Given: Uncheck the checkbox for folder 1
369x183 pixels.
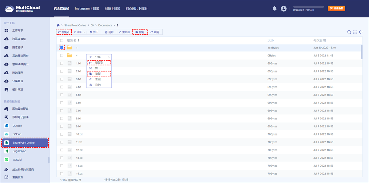Looking at the screenshot, I should click(61, 48).
